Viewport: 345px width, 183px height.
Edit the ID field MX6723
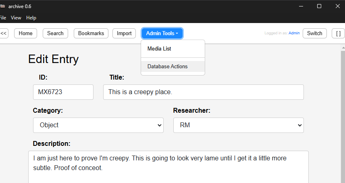(x=63, y=92)
